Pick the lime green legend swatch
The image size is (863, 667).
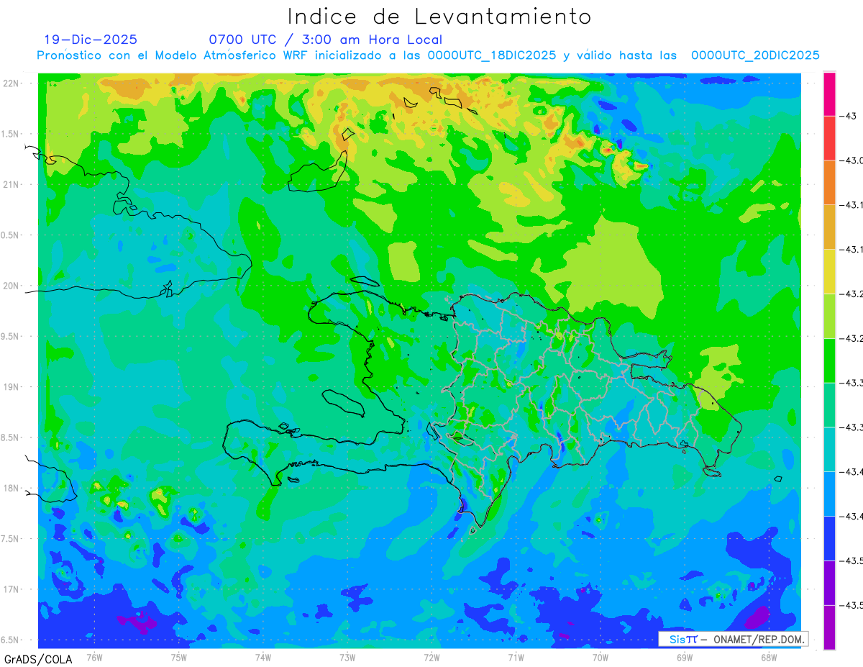point(829,316)
